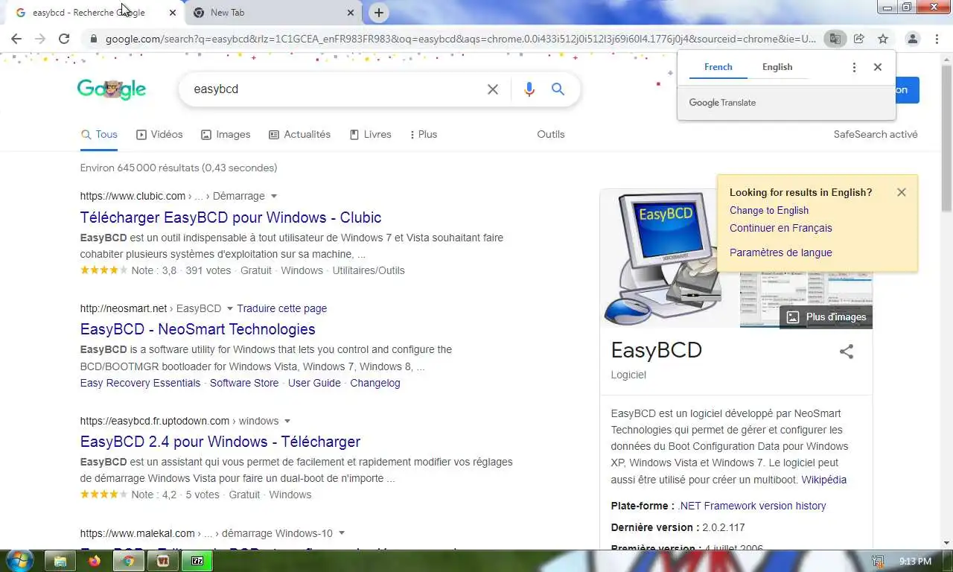Bookmark this page with the star icon
Viewport: 953px width, 572px height.
[883, 39]
